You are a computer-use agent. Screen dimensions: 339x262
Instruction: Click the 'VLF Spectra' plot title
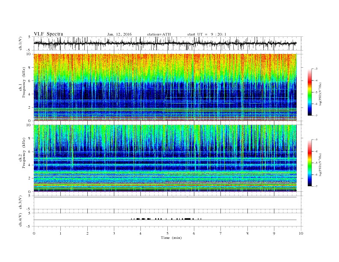pos(48,34)
